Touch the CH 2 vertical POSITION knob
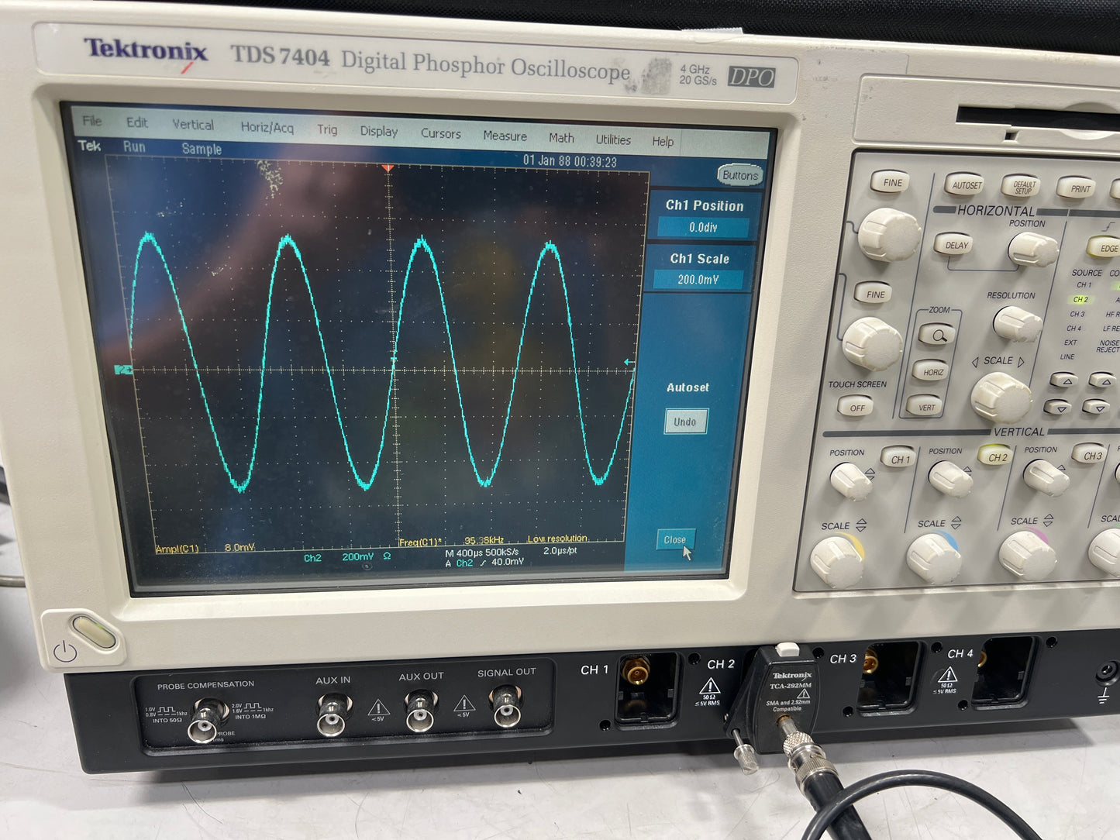Image resolution: width=1120 pixels, height=840 pixels. coord(950,479)
